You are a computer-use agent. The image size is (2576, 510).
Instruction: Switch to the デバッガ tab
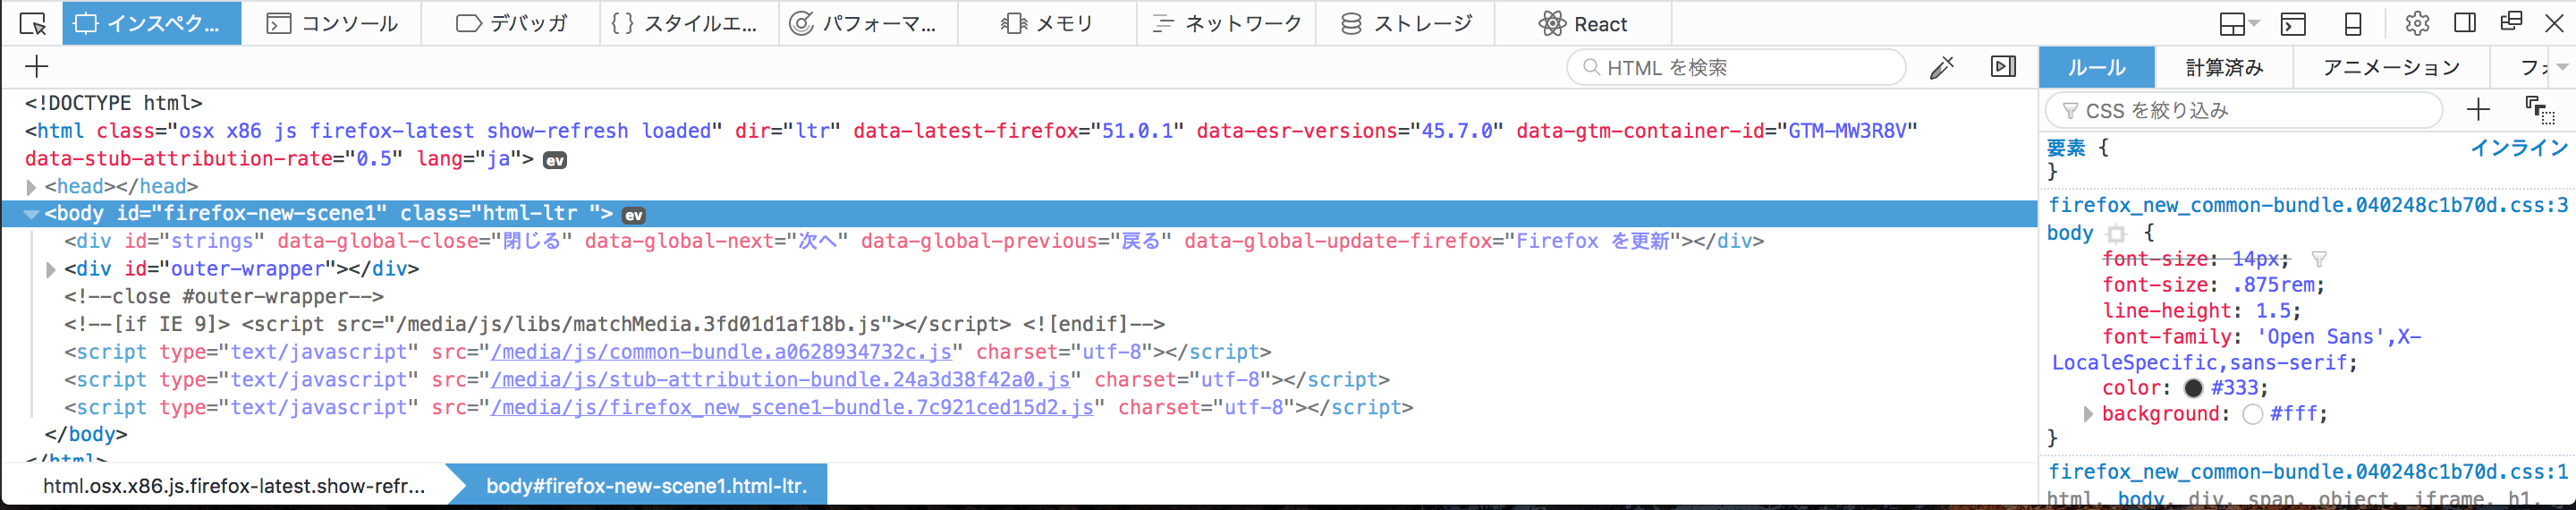pos(511,23)
